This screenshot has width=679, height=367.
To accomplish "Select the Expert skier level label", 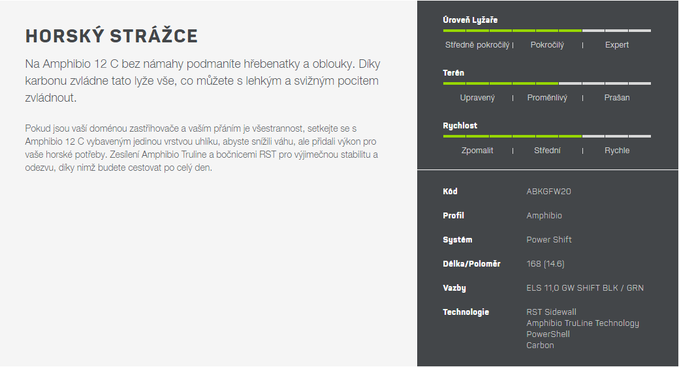I will (x=616, y=45).
